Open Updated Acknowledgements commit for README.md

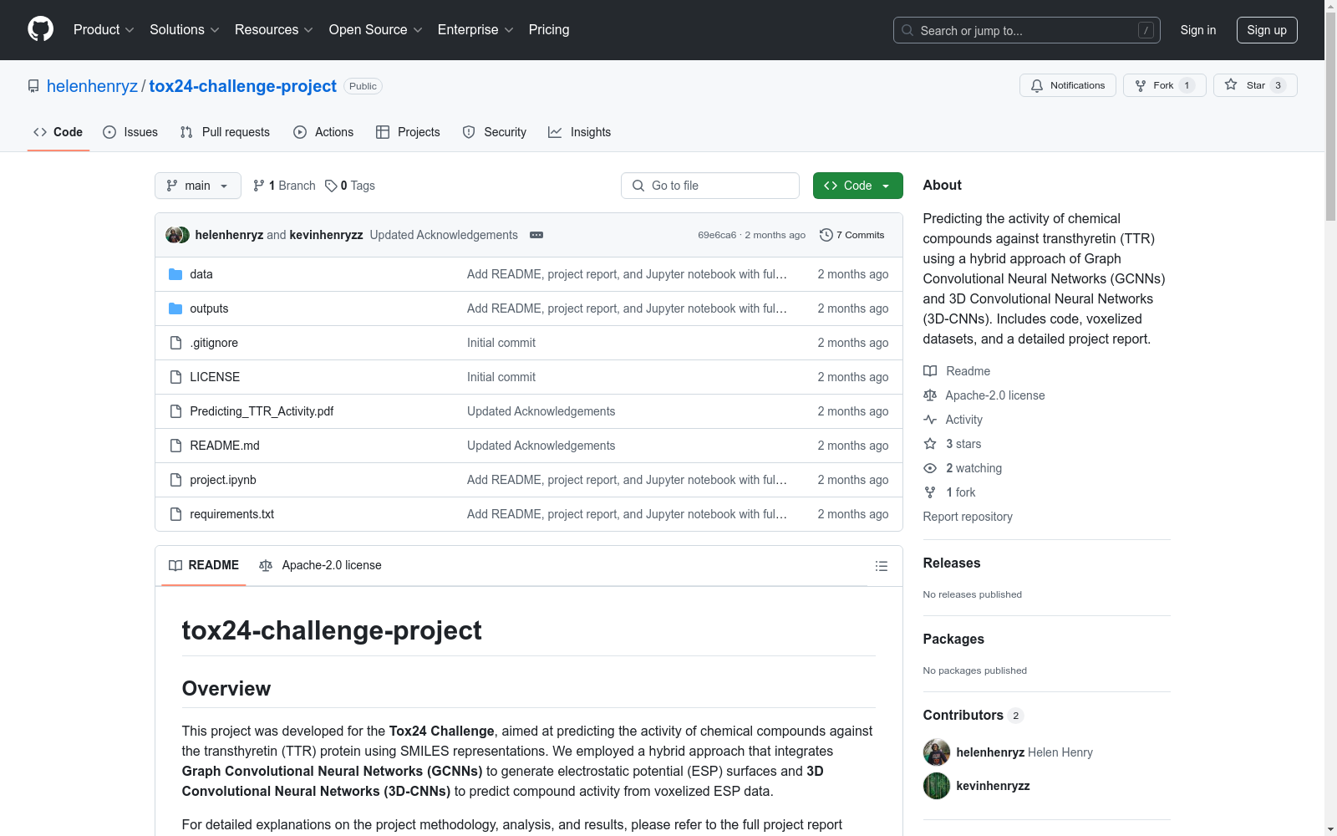point(541,446)
